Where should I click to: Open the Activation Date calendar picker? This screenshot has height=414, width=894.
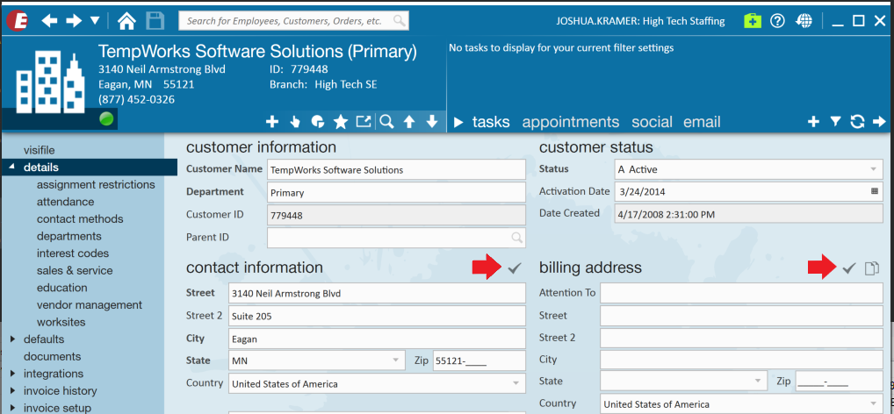875,191
